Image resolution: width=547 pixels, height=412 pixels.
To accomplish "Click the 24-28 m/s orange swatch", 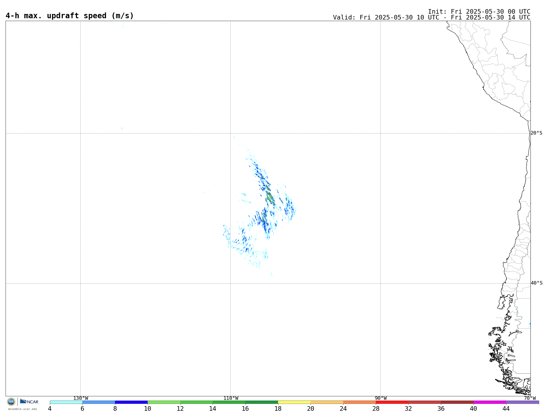I will (x=359, y=402).
